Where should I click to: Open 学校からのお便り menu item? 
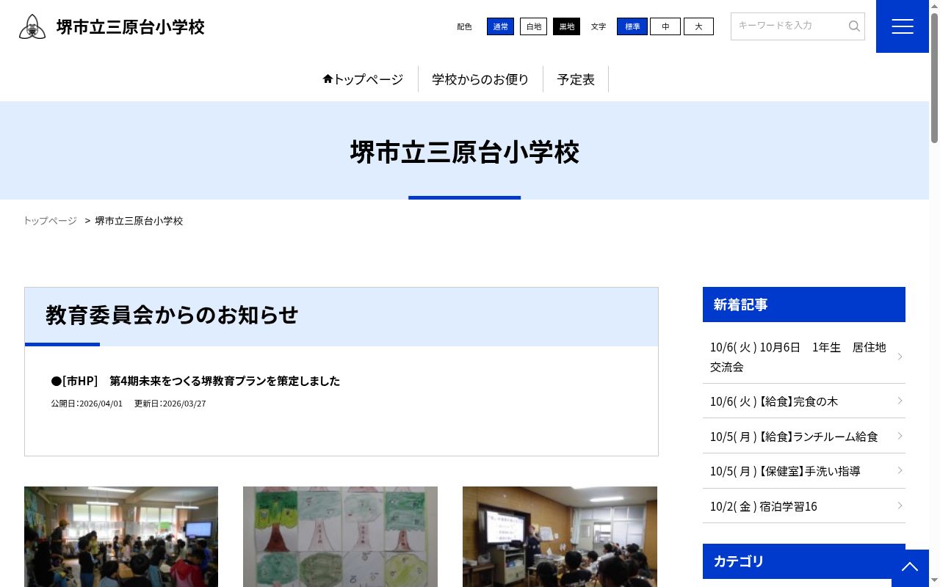pyautogui.click(x=480, y=79)
